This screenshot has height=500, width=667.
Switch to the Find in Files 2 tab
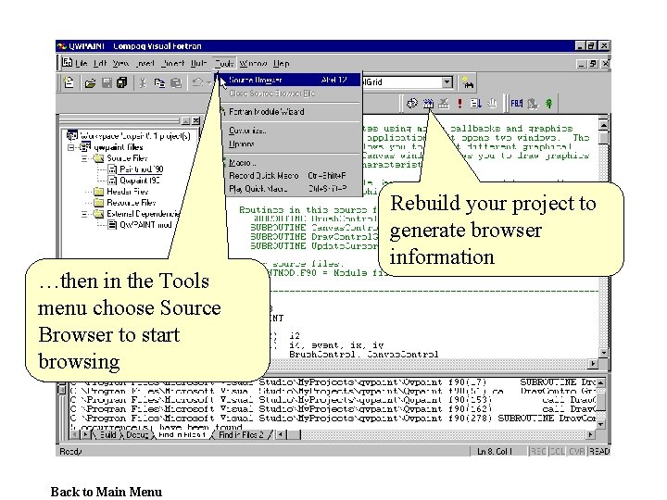241,434
